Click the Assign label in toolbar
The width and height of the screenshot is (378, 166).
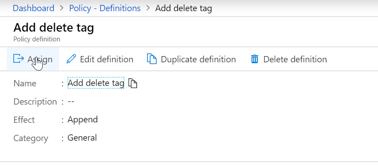[40, 59]
